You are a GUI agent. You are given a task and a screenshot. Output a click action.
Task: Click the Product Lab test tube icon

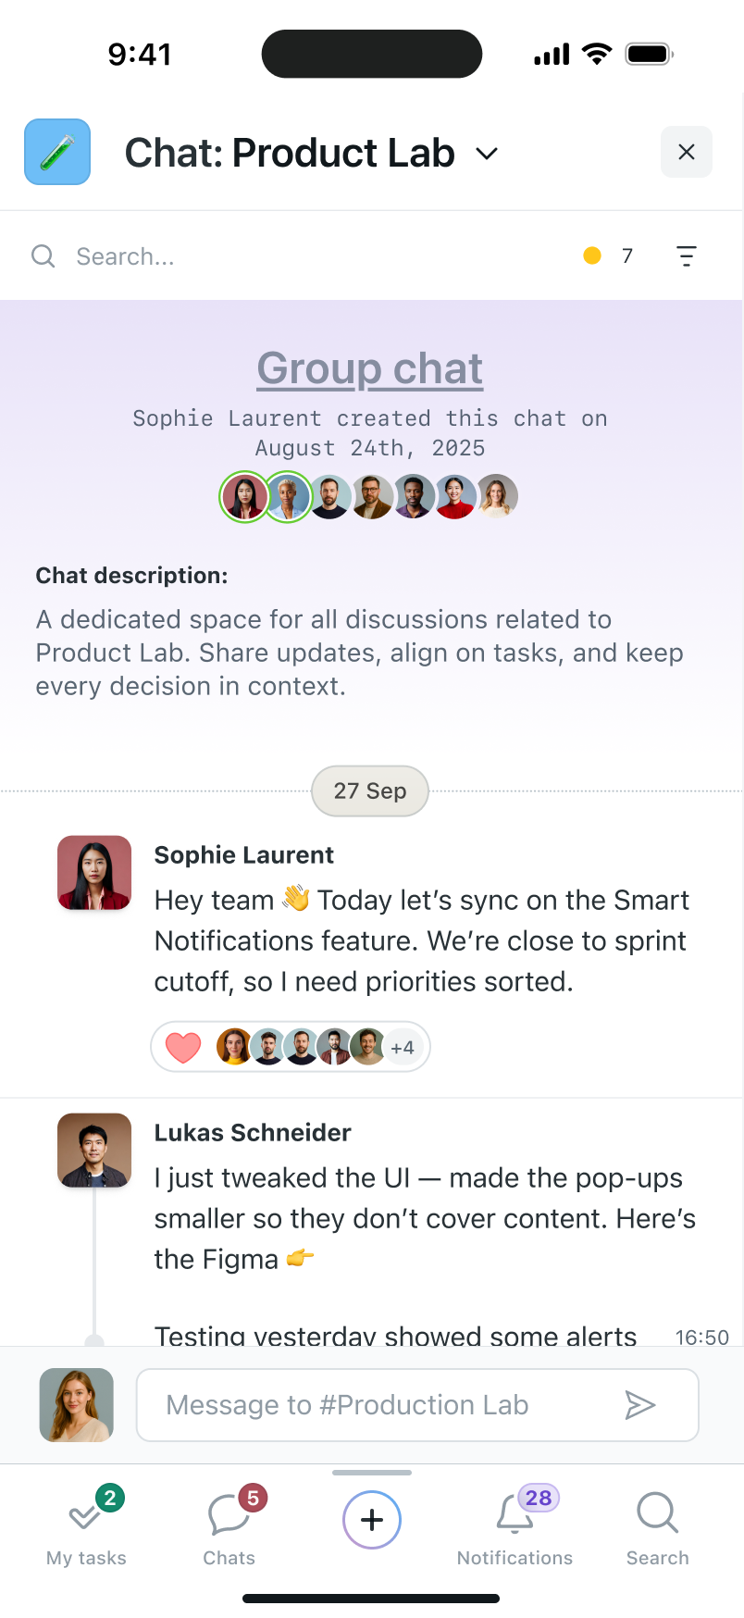[x=57, y=152]
